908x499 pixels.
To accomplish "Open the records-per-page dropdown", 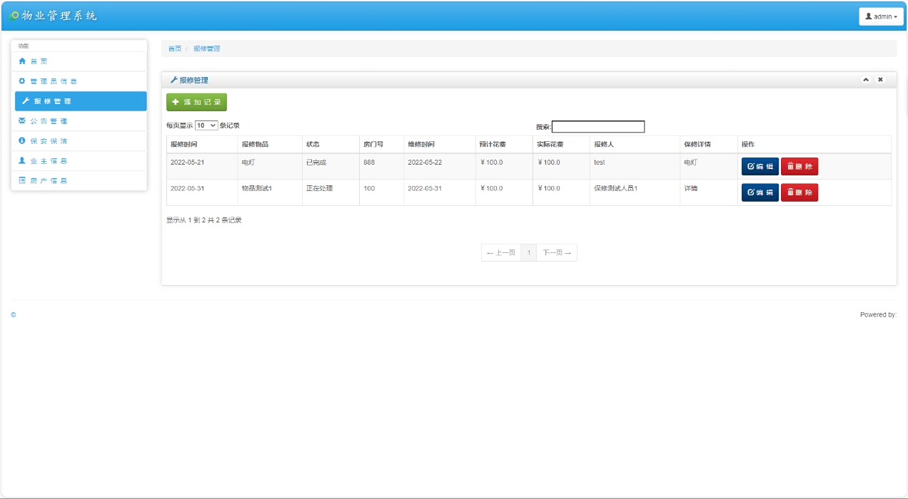I will pos(206,125).
